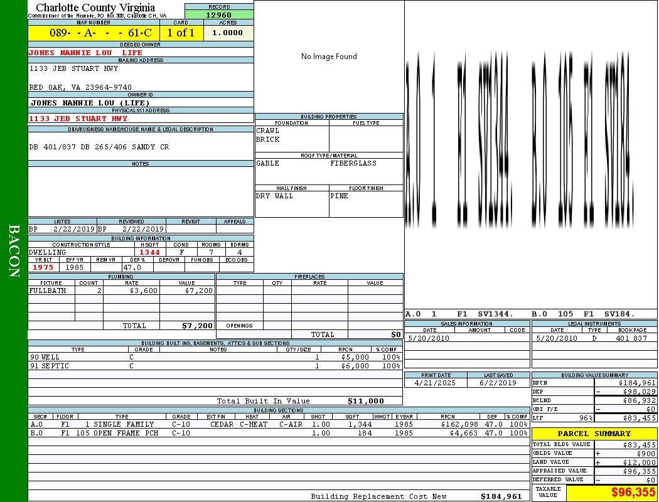Click floor finish PINE
Screen dimensions: 659x502
coord(339,196)
